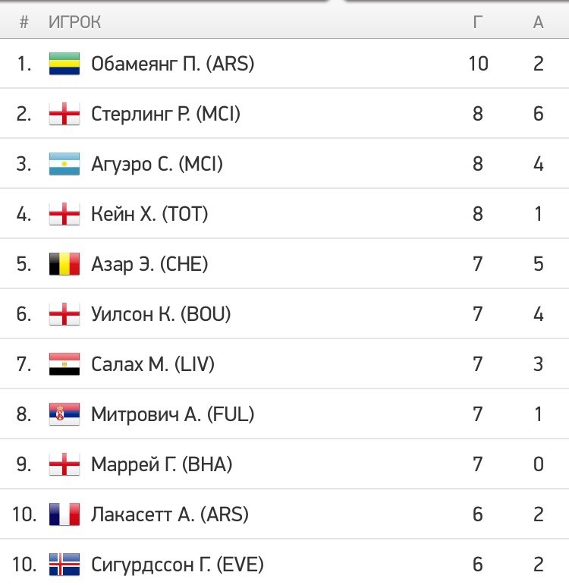Open player Уилсон К. (BOU)
The width and height of the screenshot is (569, 585).
[x=161, y=314]
